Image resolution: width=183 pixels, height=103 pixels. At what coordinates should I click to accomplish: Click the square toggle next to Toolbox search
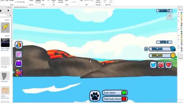coord(7,15)
